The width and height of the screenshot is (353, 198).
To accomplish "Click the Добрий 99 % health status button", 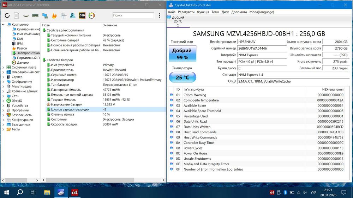I will point(183,54).
